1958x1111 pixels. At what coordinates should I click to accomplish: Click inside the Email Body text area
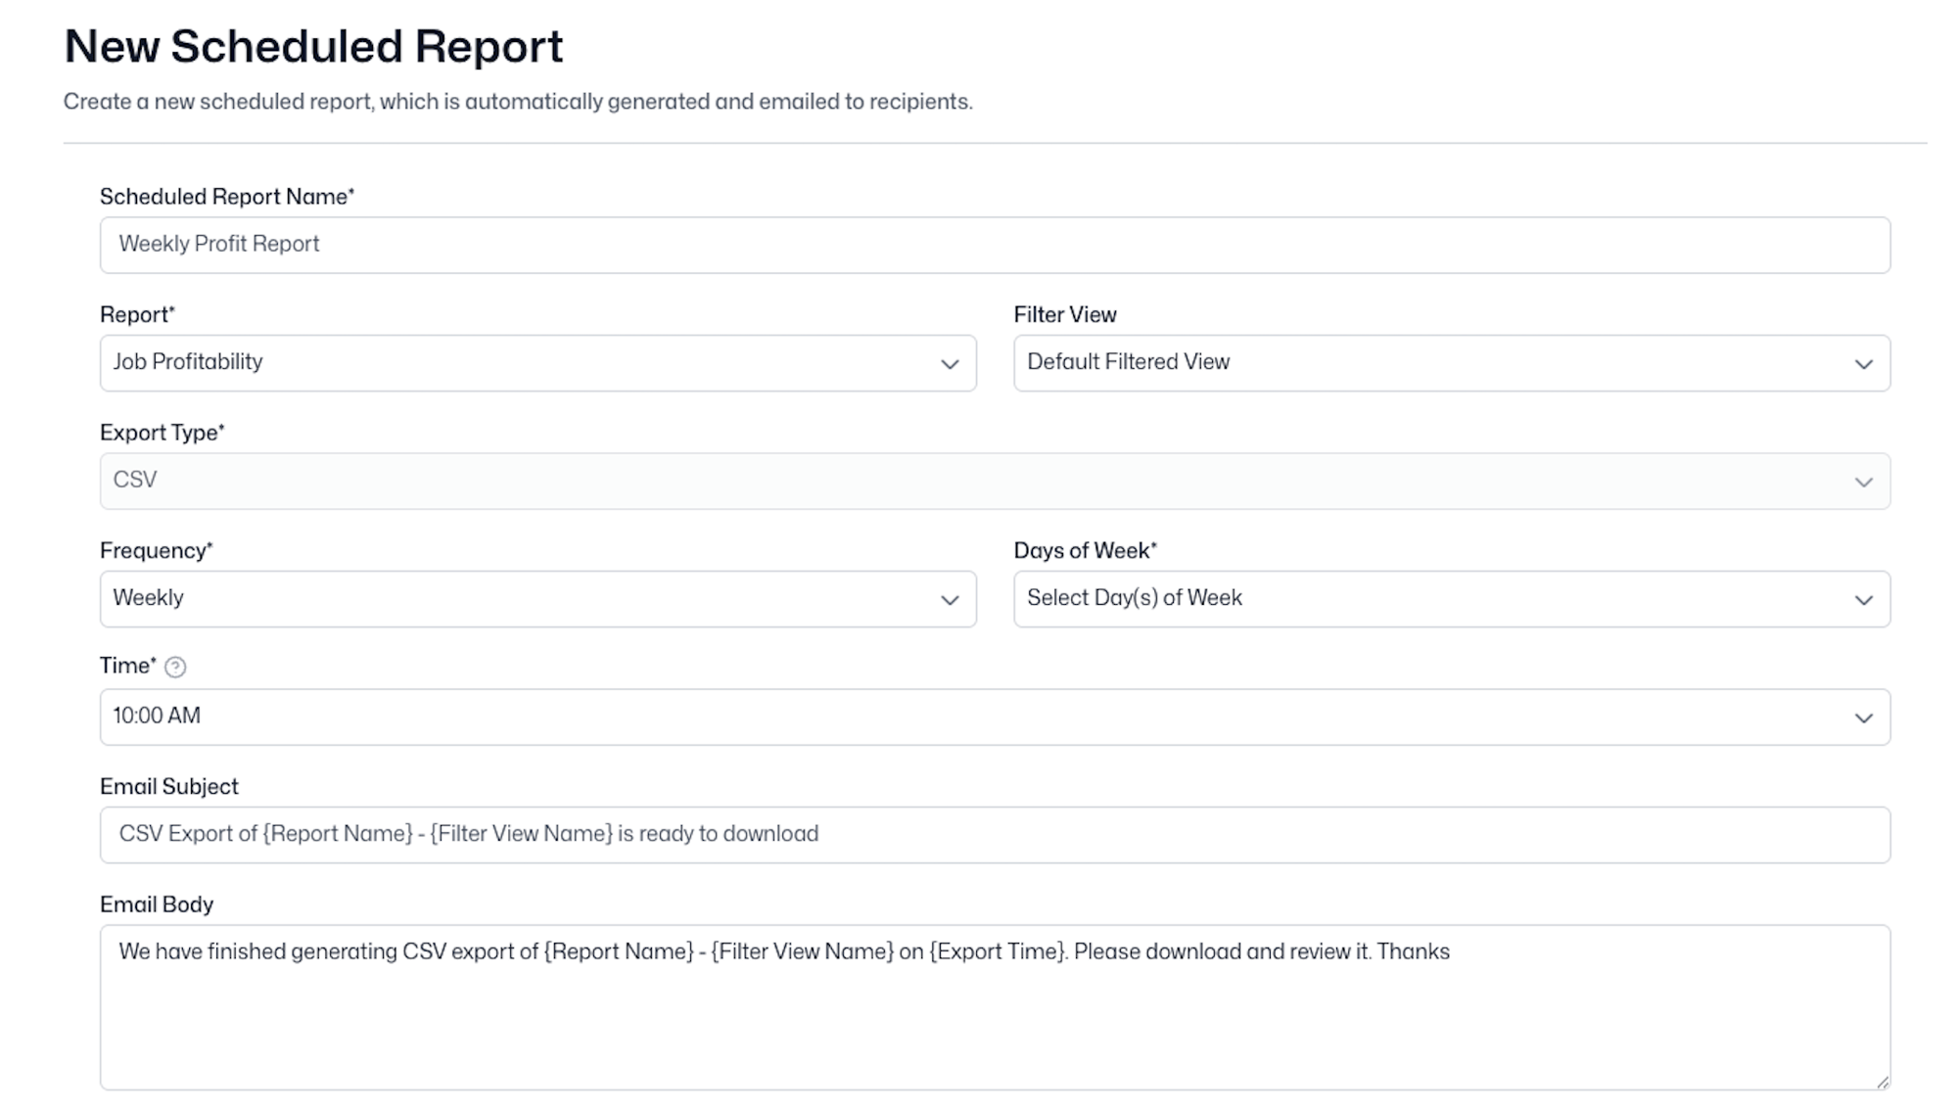click(x=994, y=1018)
